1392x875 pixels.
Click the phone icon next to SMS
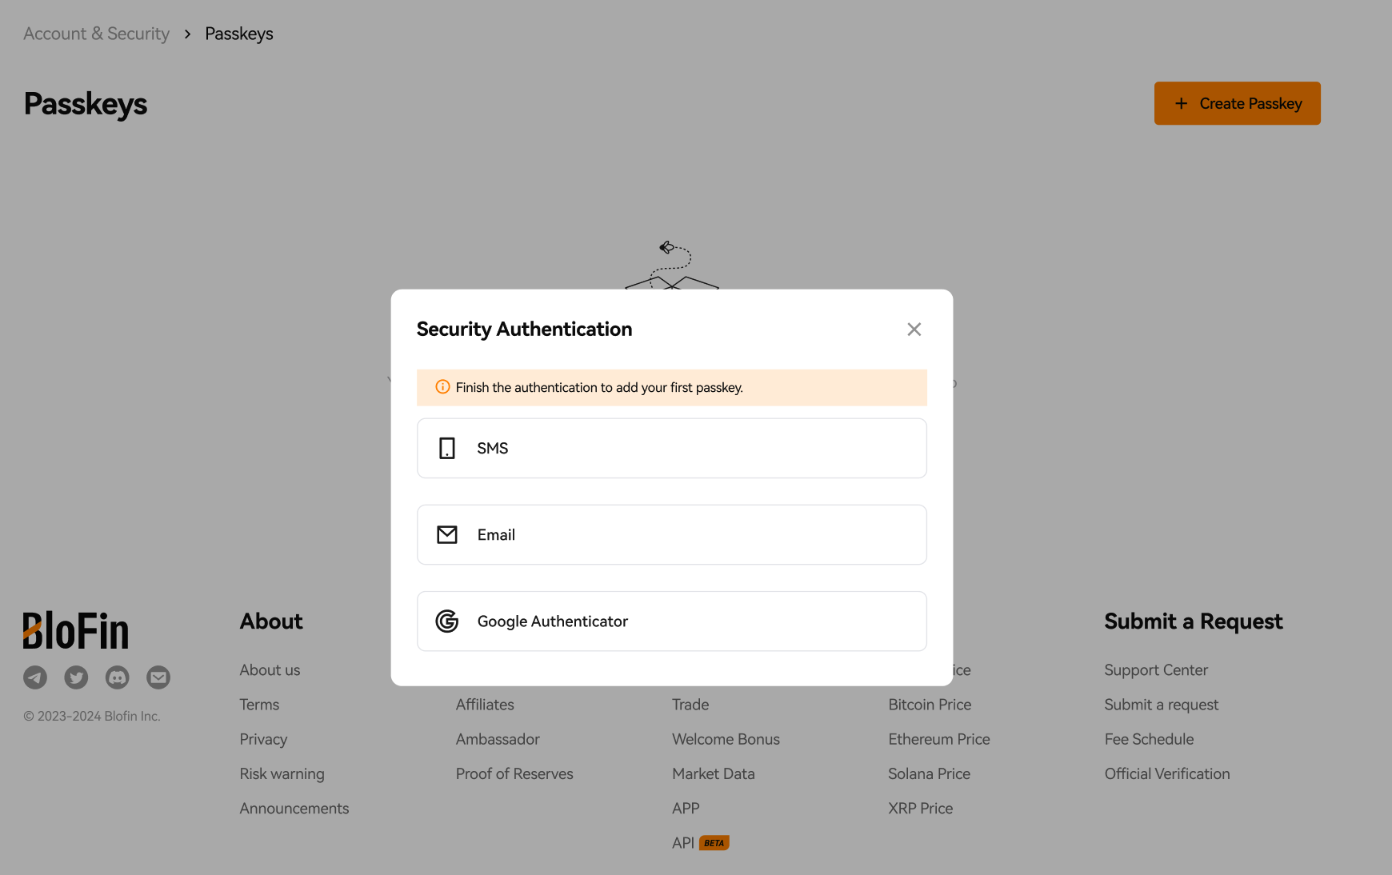coord(447,448)
